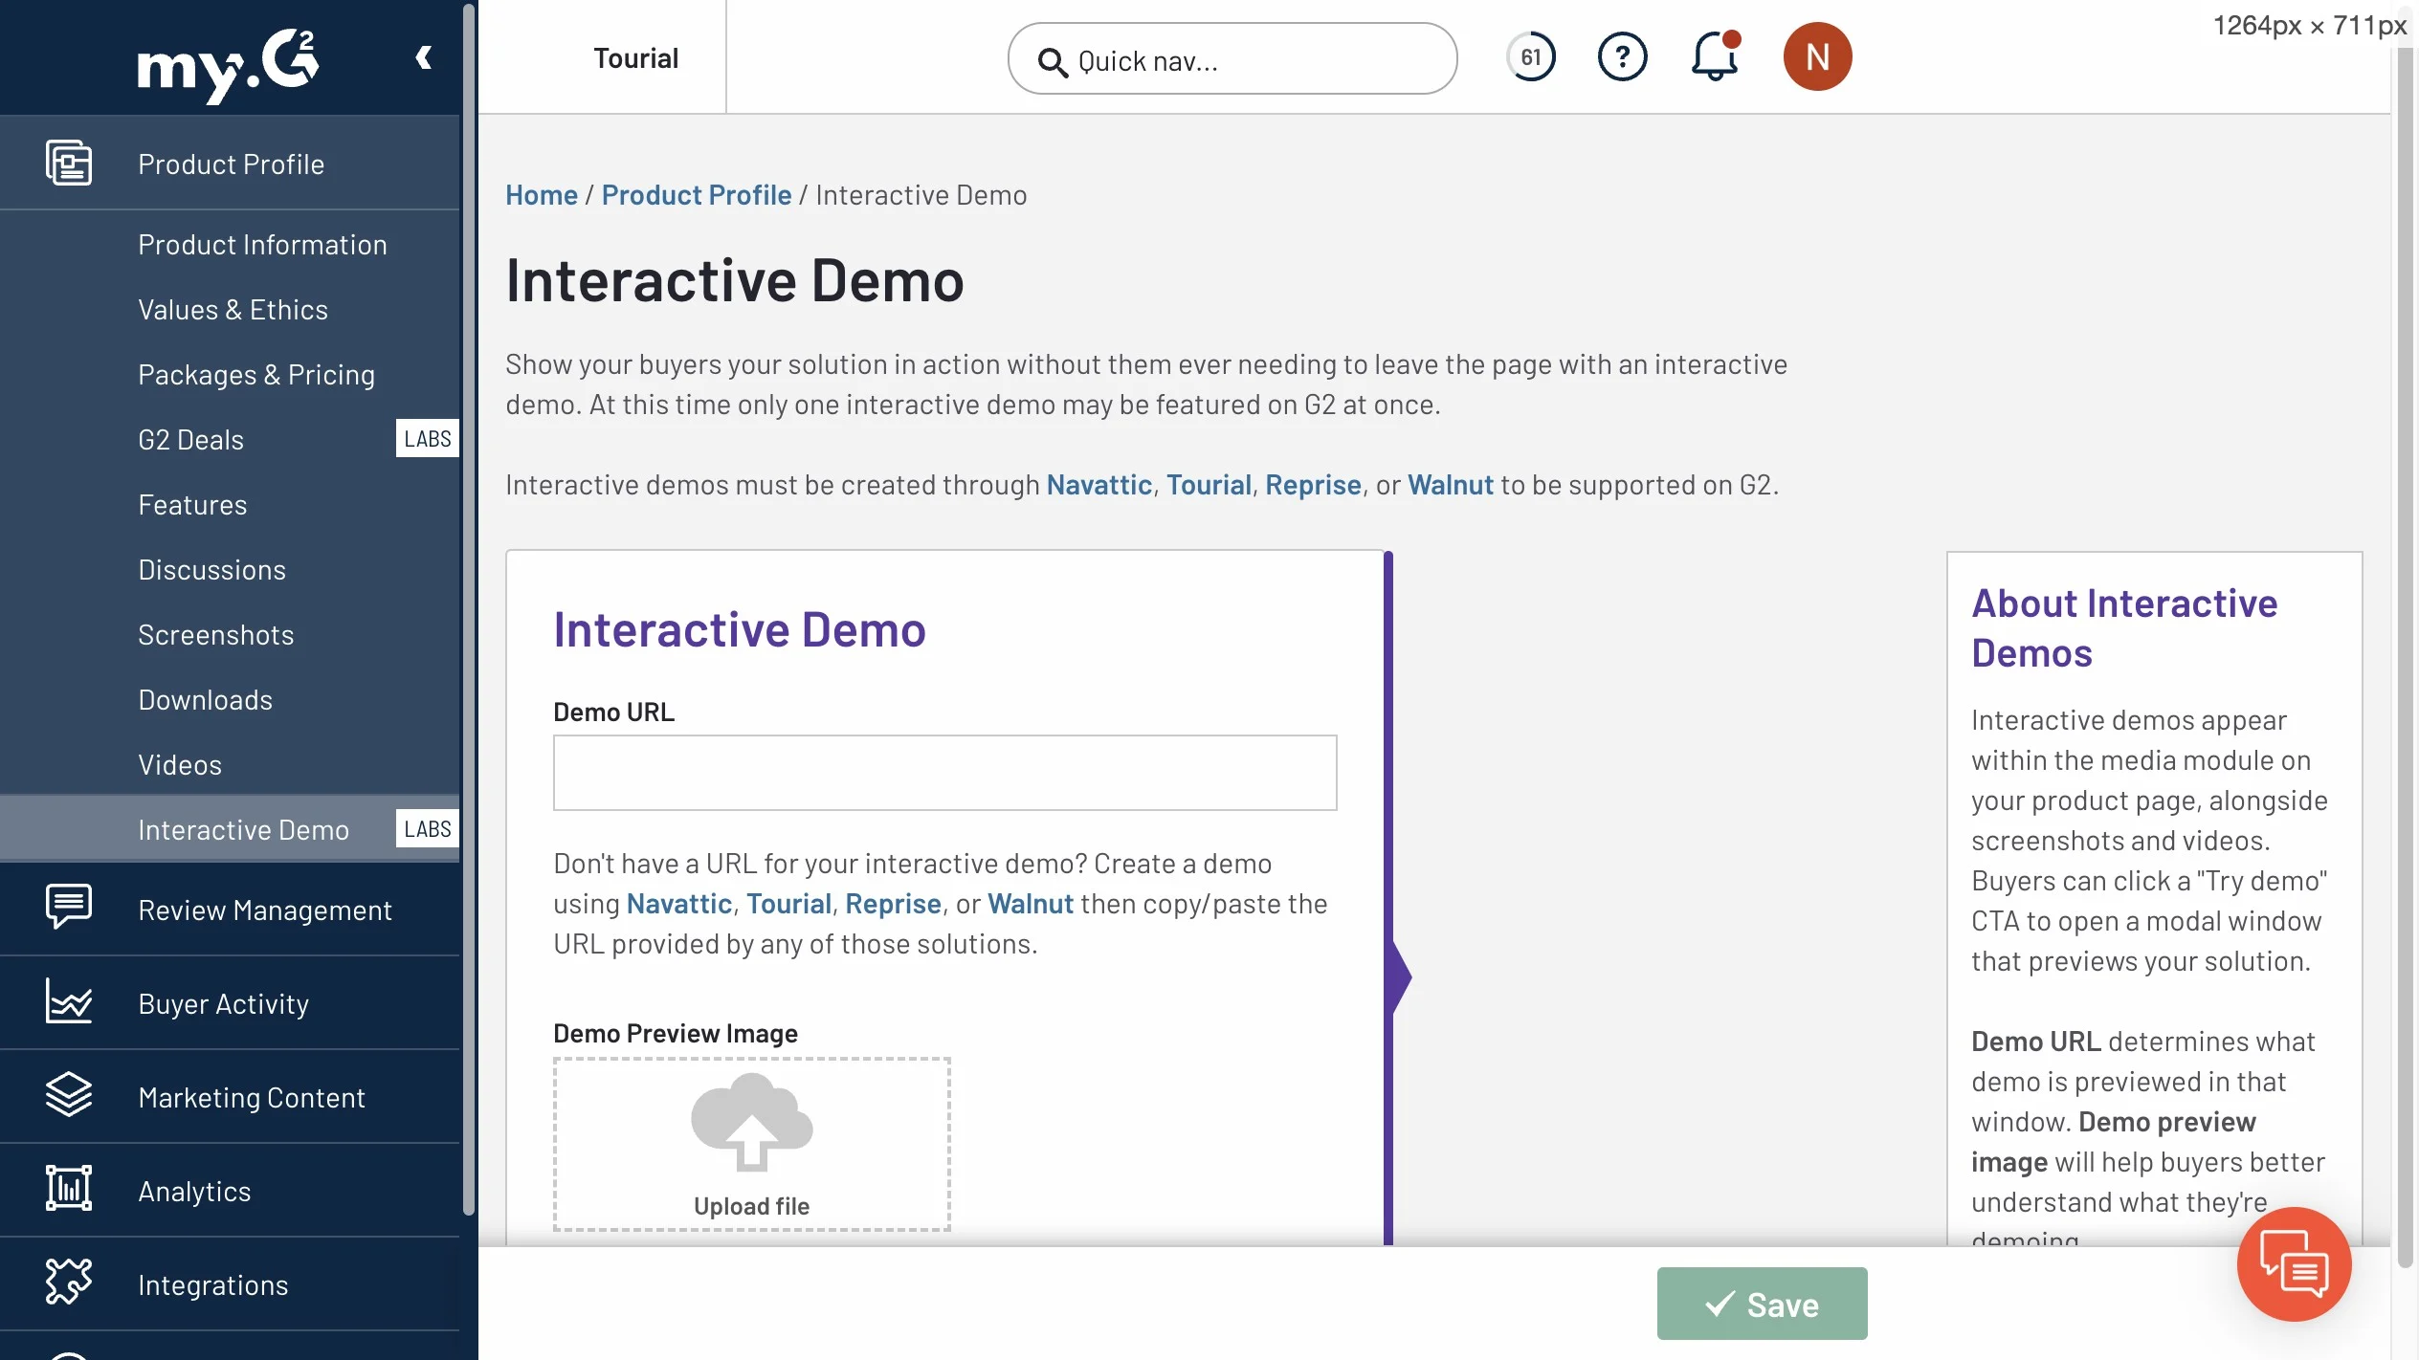2419x1360 pixels.
Task: Open Reprise link under Demo URL
Action: pyautogui.click(x=893, y=904)
